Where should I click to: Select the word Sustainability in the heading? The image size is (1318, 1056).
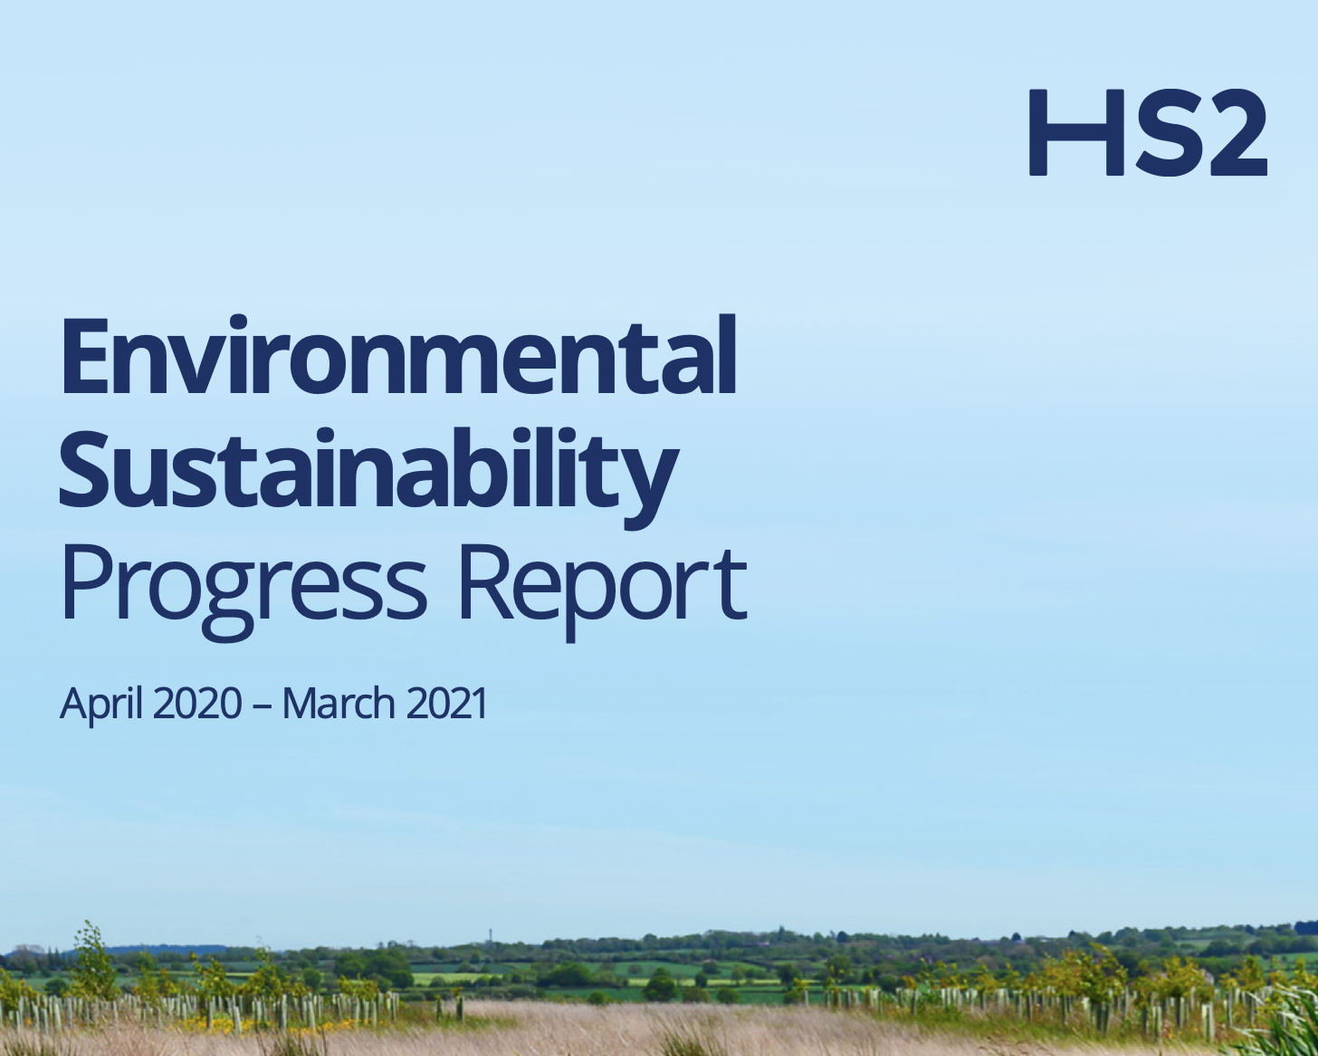[x=369, y=471]
